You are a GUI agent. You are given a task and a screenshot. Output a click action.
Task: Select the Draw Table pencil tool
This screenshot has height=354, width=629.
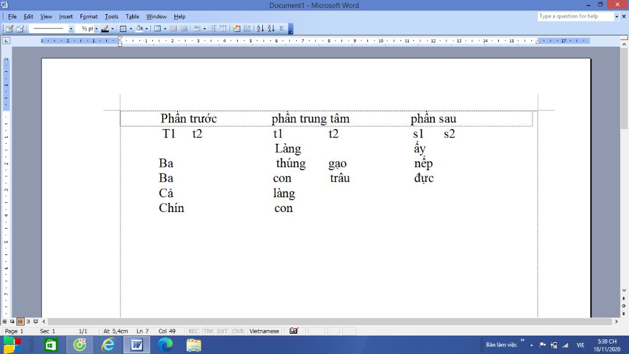coord(9,28)
